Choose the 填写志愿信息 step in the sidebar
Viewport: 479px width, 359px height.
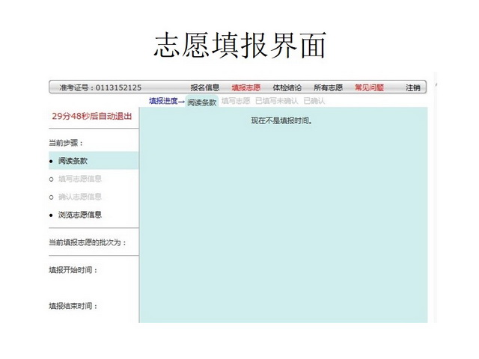coord(80,179)
